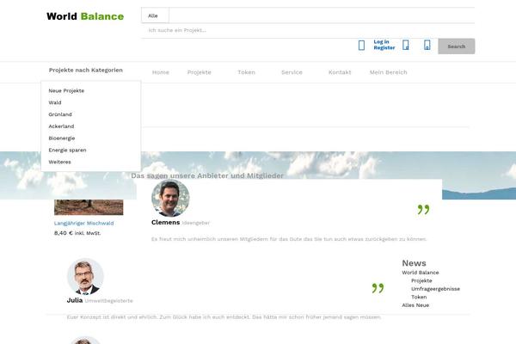The height and width of the screenshot is (344, 516).
Task: Click the green quote mark in Clemens' testimonial
Action: click(x=423, y=209)
